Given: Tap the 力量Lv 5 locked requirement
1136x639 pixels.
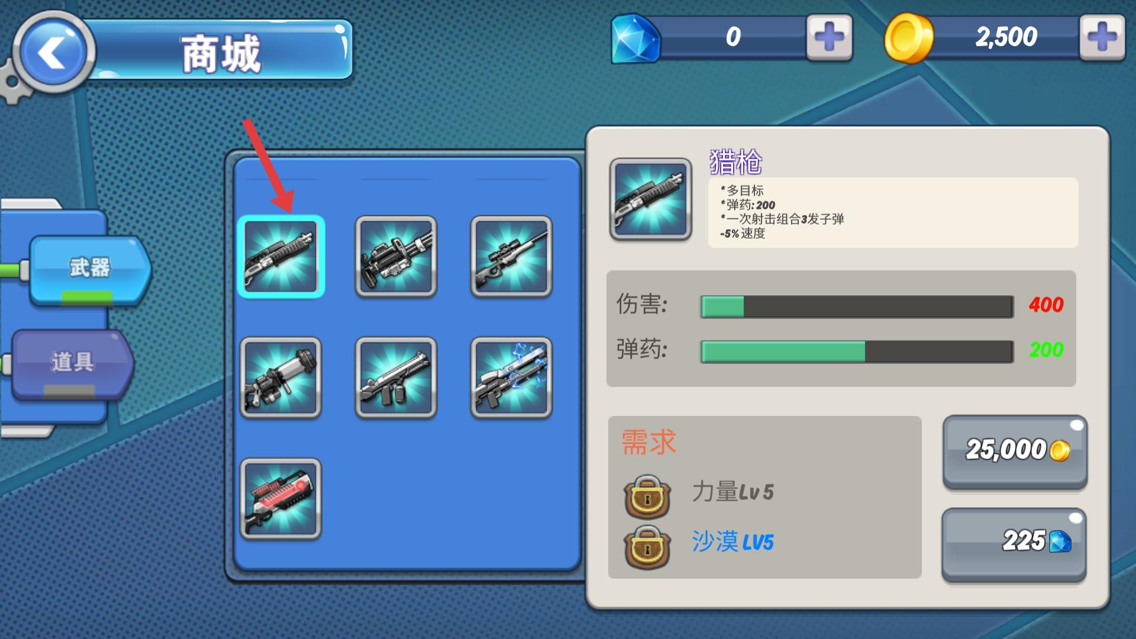Looking at the screenshot, I should [732, 492].
